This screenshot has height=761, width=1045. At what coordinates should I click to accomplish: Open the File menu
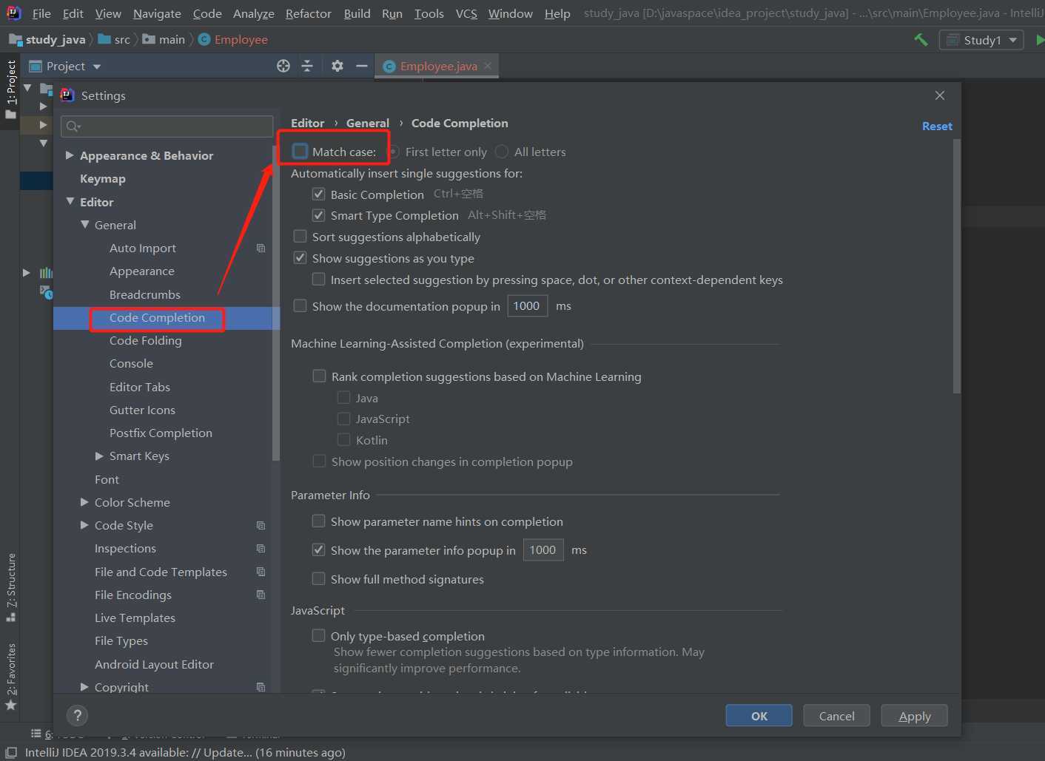[x=41, y=13]
